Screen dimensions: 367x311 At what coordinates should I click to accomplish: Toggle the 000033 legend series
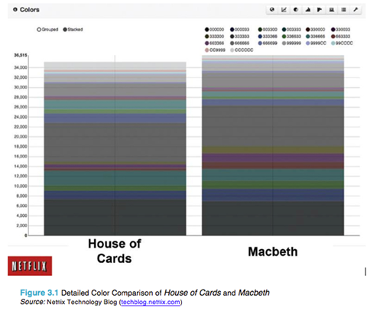[x=239, y=30]
